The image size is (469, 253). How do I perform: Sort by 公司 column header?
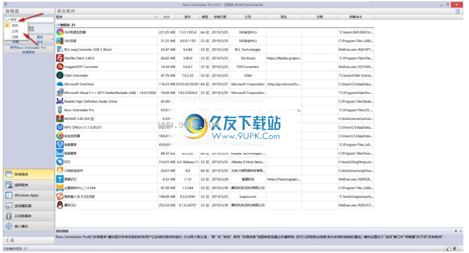point(248,17)
